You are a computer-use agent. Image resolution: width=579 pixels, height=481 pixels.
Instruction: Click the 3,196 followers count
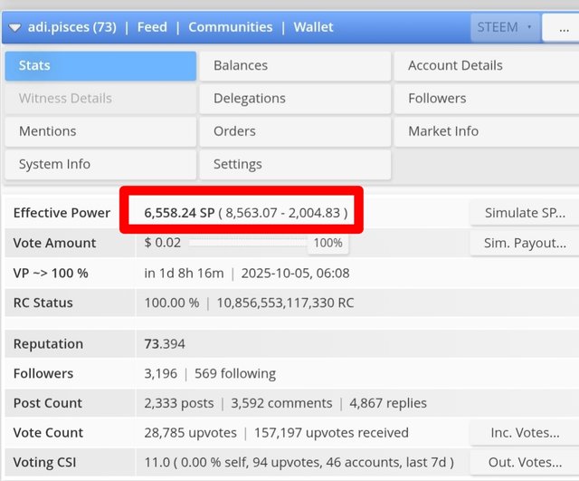[x=161, y=373]
